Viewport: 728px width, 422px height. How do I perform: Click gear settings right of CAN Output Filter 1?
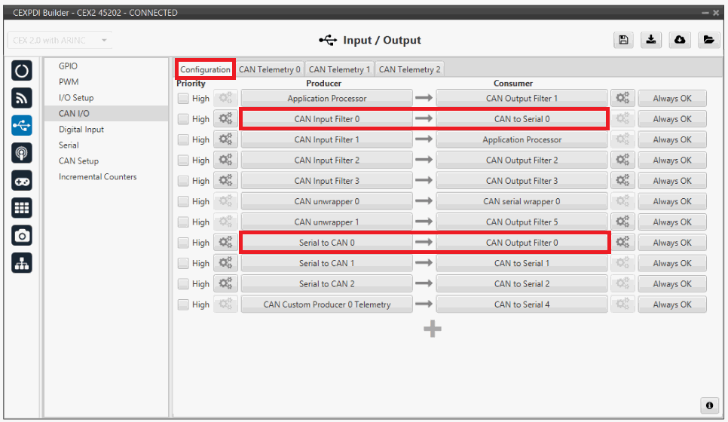pos(622,99)
